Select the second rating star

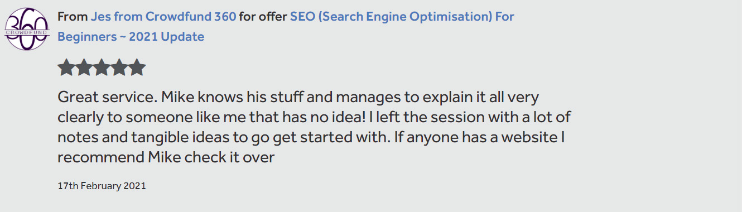(x=84, y=68)
